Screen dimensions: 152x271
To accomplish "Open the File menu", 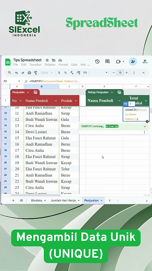I will [x=16, y=65].
